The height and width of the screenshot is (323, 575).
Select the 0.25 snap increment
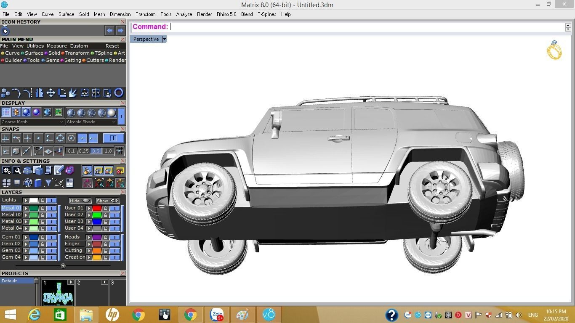pos(83,151)
